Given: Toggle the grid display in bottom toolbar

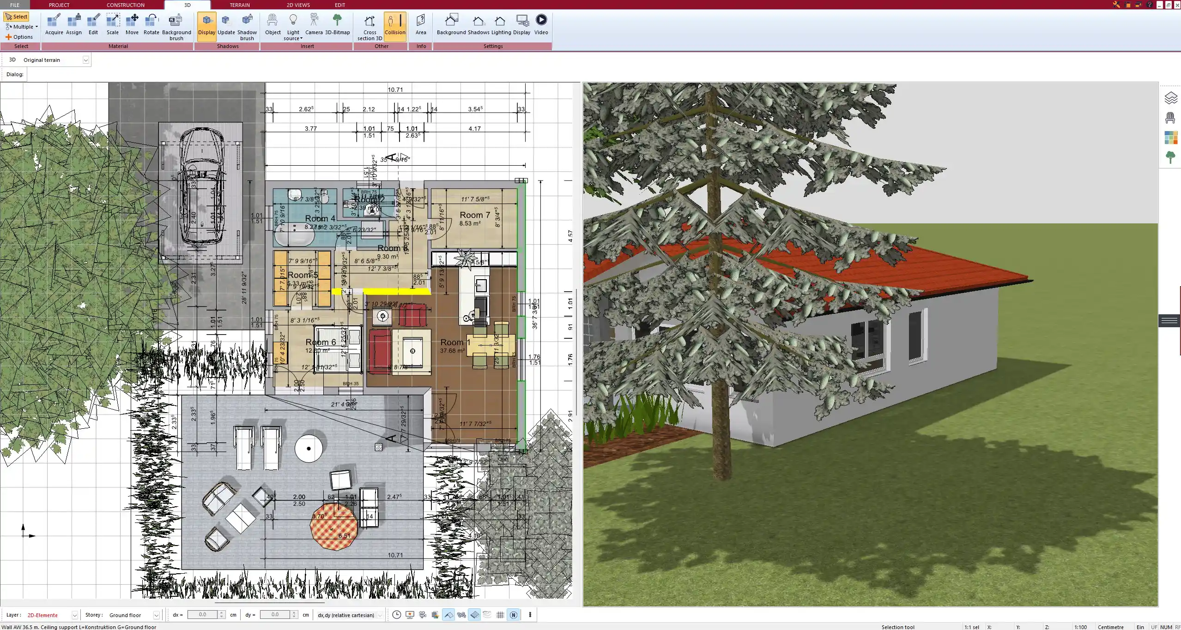Looking at the screenshot, I should (500, 615).
